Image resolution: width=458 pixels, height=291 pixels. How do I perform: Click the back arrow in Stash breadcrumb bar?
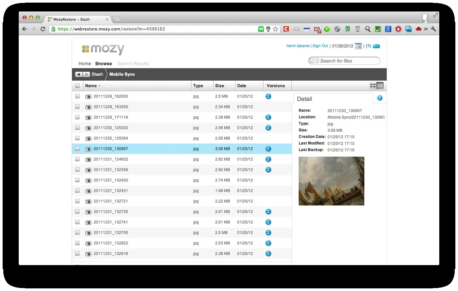(79, 74)
